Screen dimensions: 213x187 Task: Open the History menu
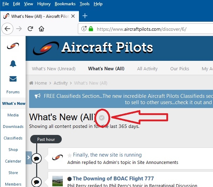44,4
